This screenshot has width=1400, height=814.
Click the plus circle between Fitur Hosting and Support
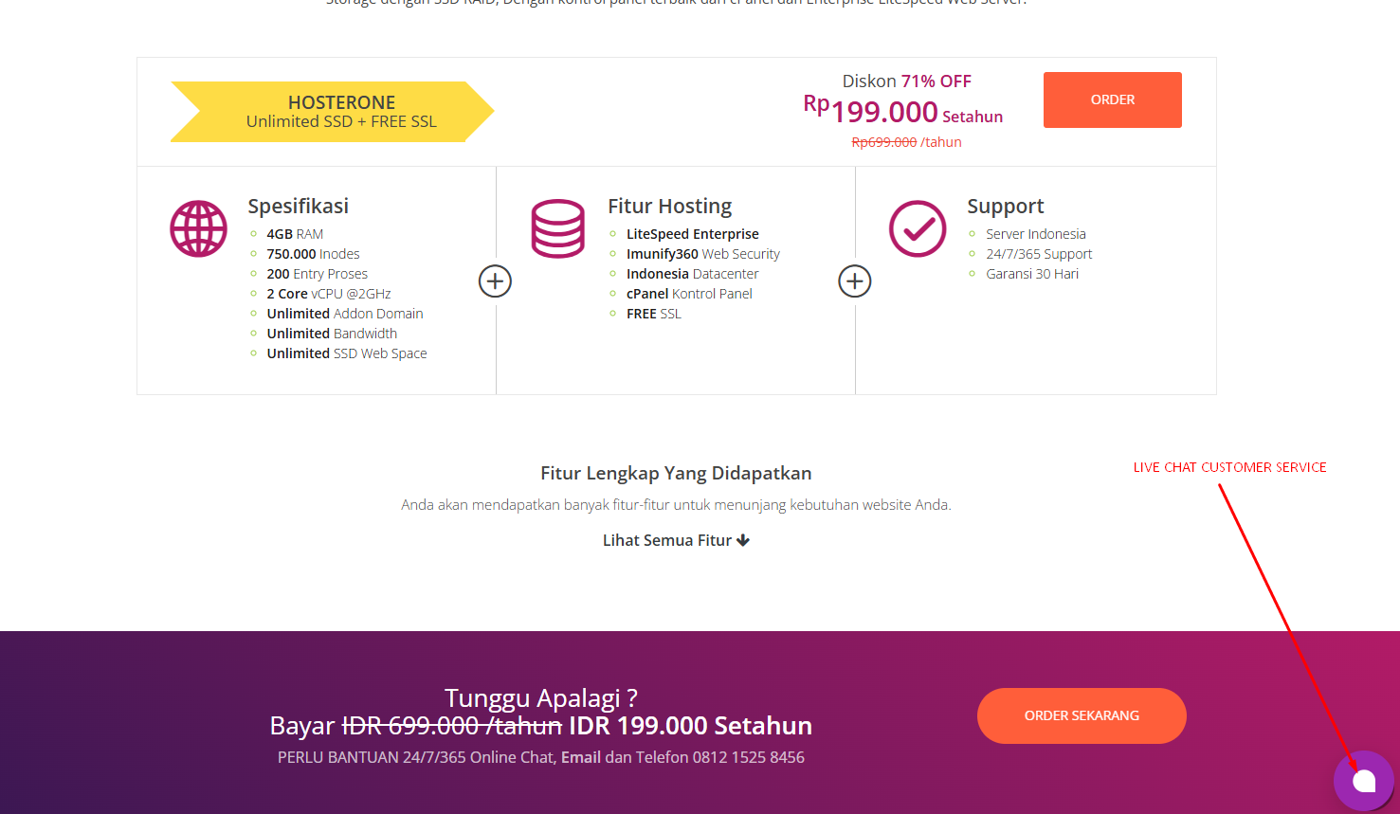pos(854,280)
